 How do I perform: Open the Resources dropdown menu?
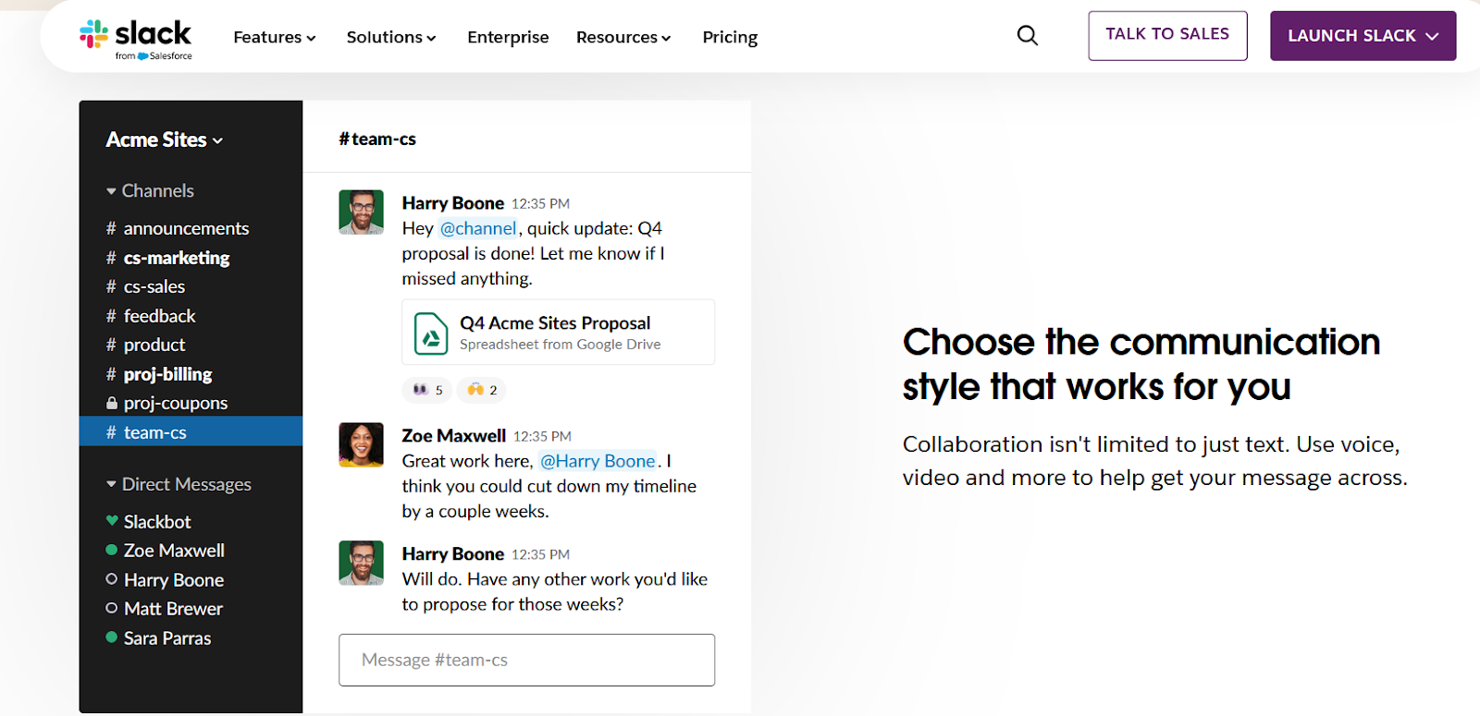623,37
